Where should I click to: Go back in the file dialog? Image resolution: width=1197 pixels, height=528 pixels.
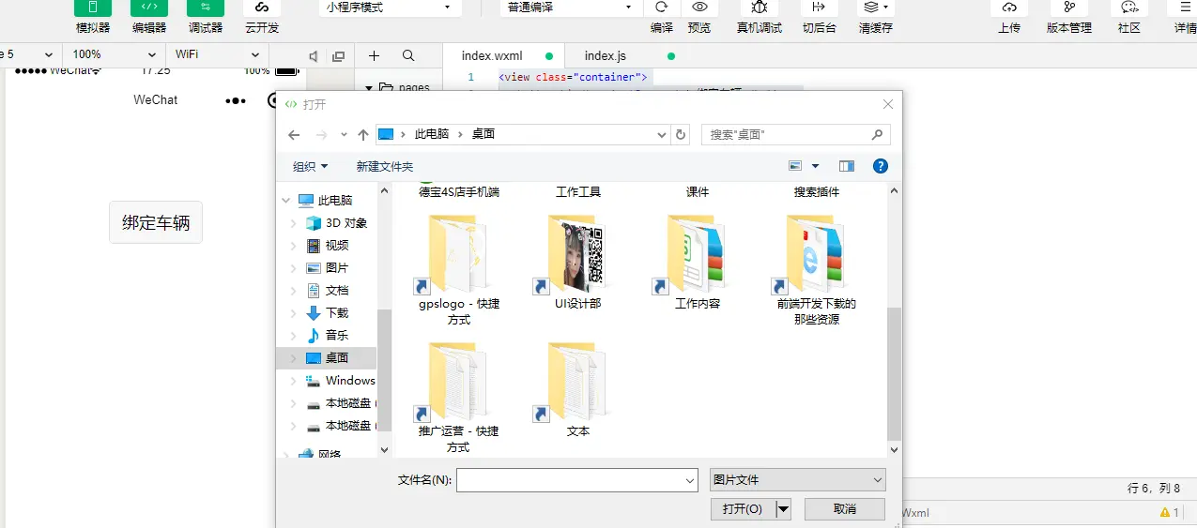click(294, 135)
